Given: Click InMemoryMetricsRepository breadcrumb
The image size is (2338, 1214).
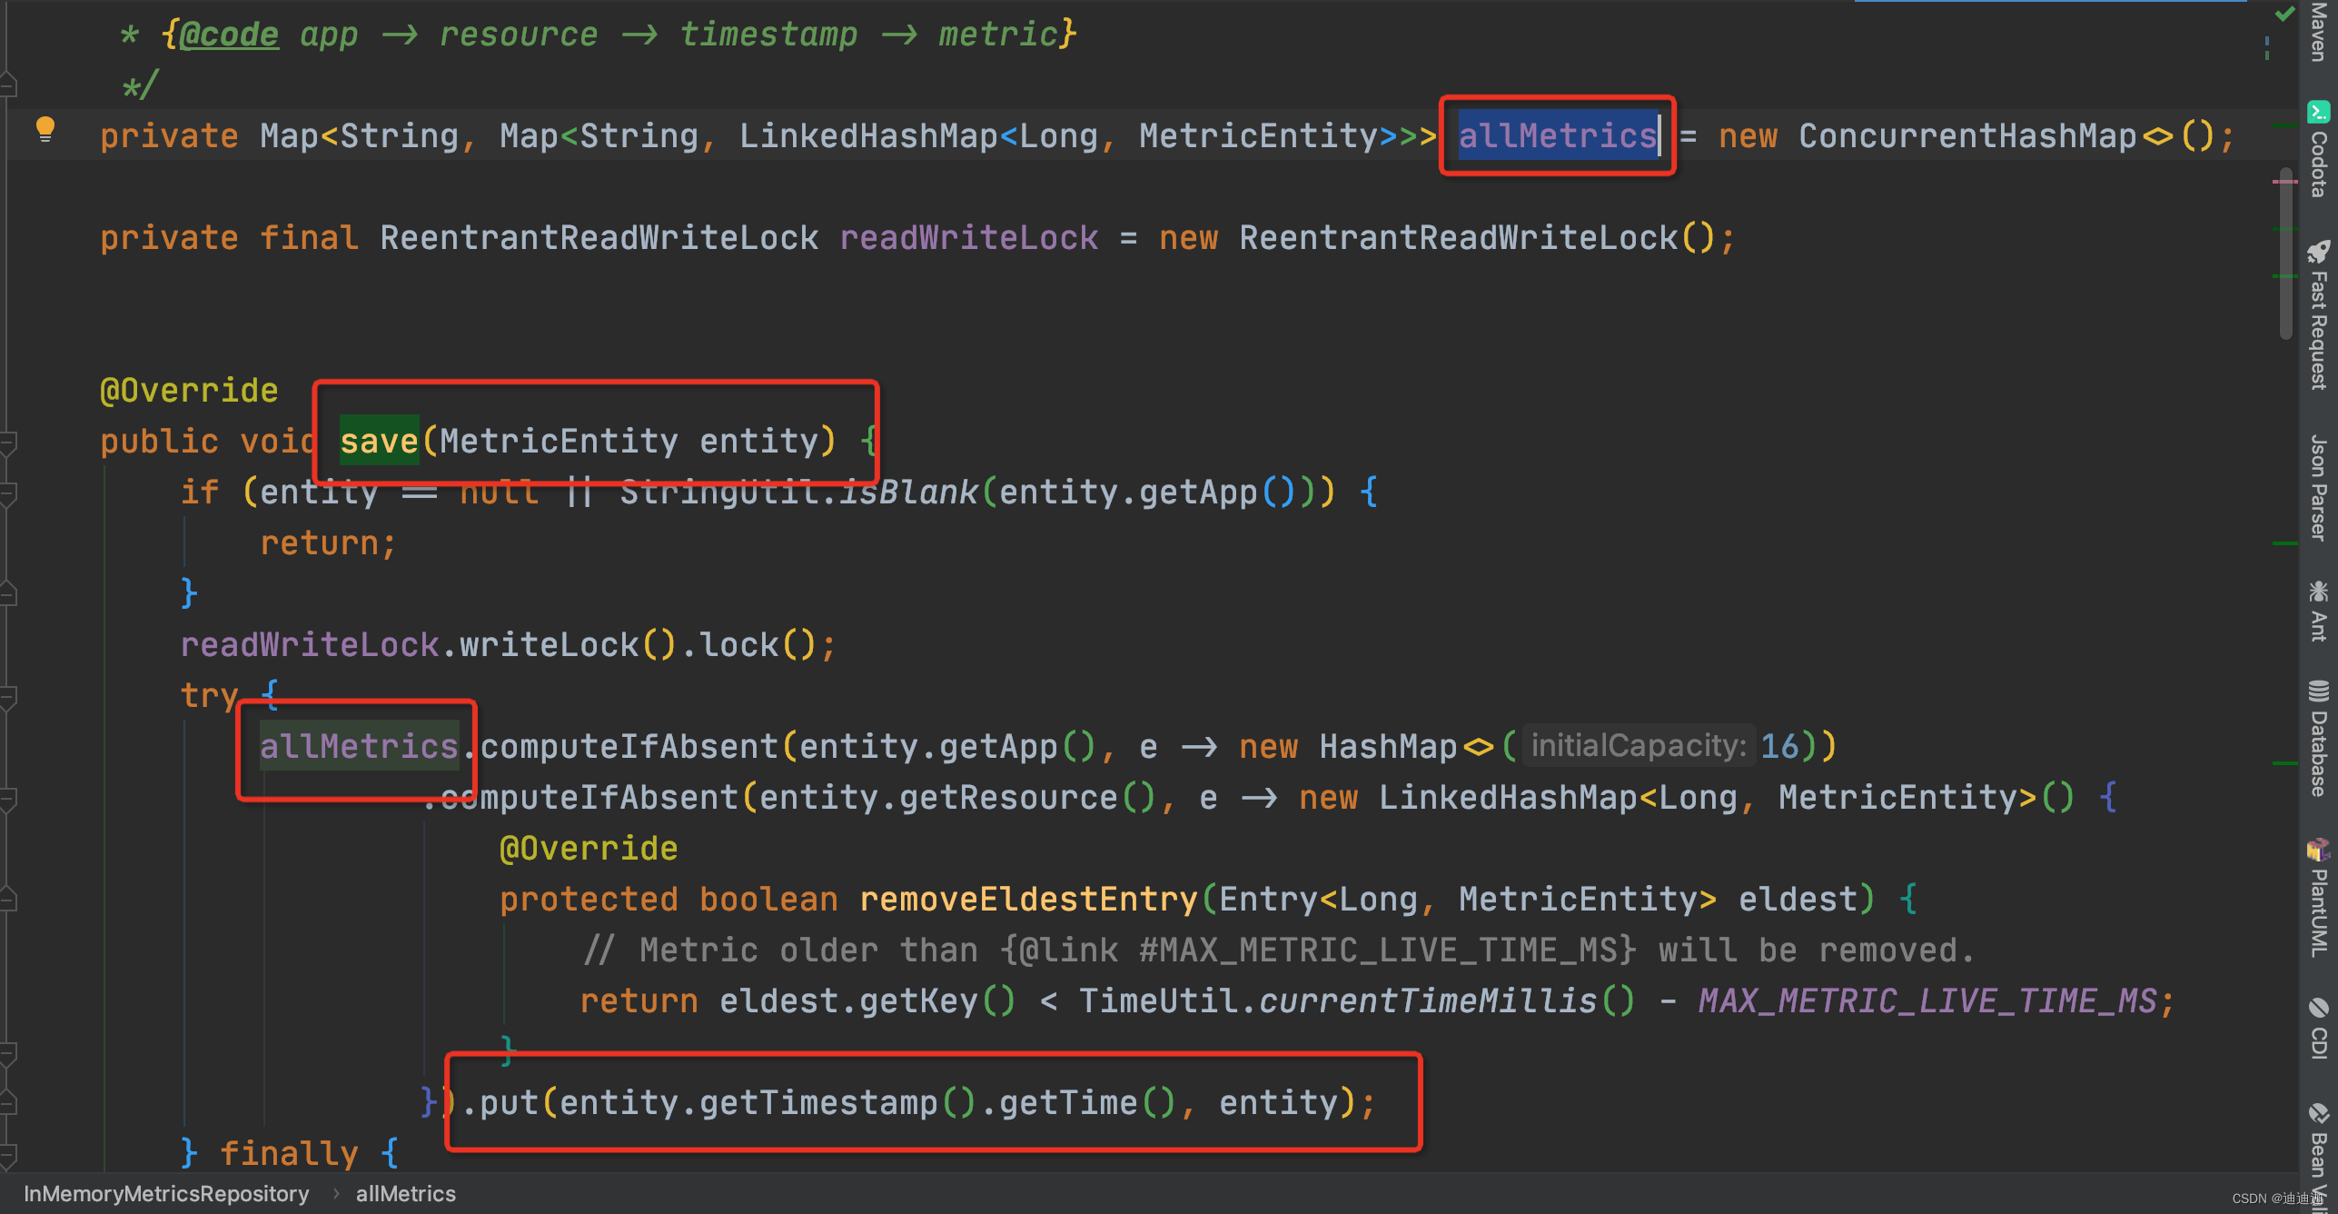Looking at the screenshot, I should pyautogui.click(x=166, y=1193).
